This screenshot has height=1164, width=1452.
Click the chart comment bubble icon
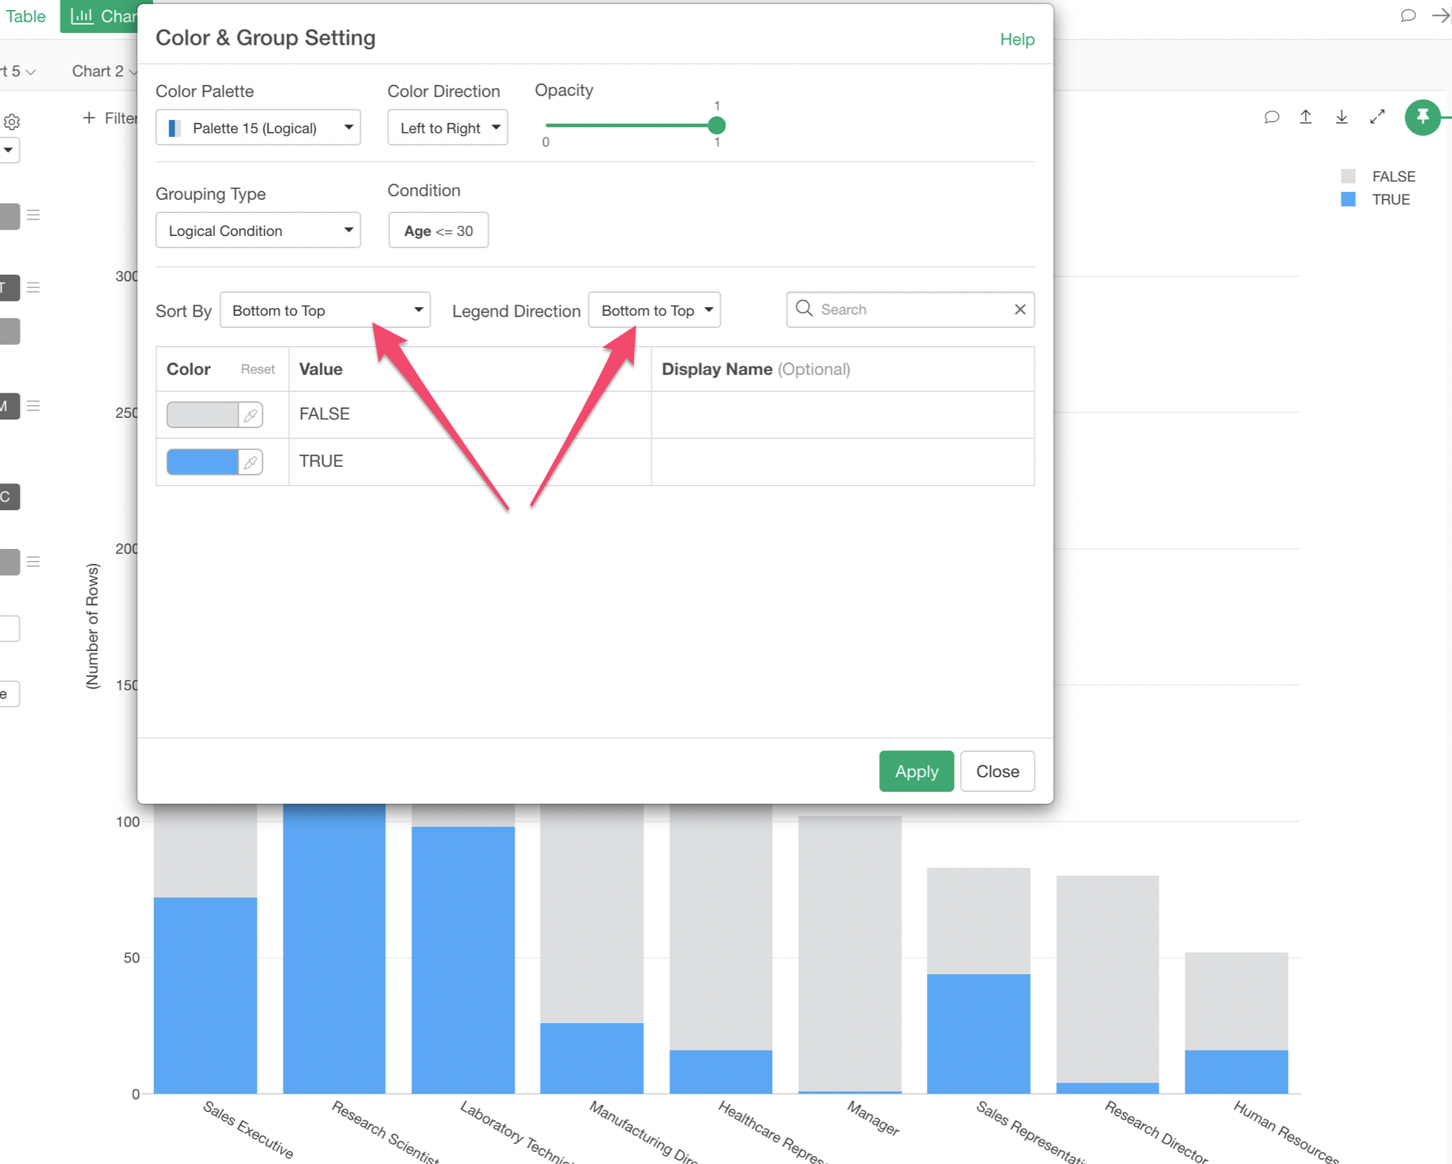(1271, 117)
